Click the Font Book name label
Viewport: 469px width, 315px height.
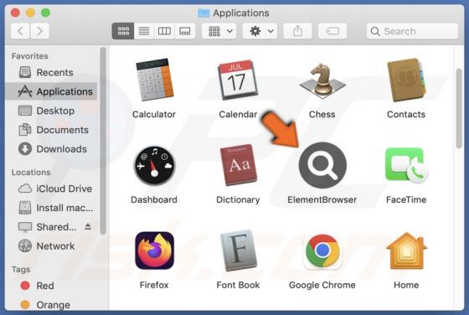pyautogui.click(x=238, y=285)
